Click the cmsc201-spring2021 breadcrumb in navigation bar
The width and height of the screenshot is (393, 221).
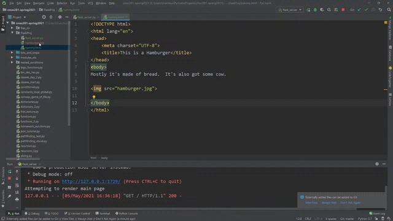point(19,10)
